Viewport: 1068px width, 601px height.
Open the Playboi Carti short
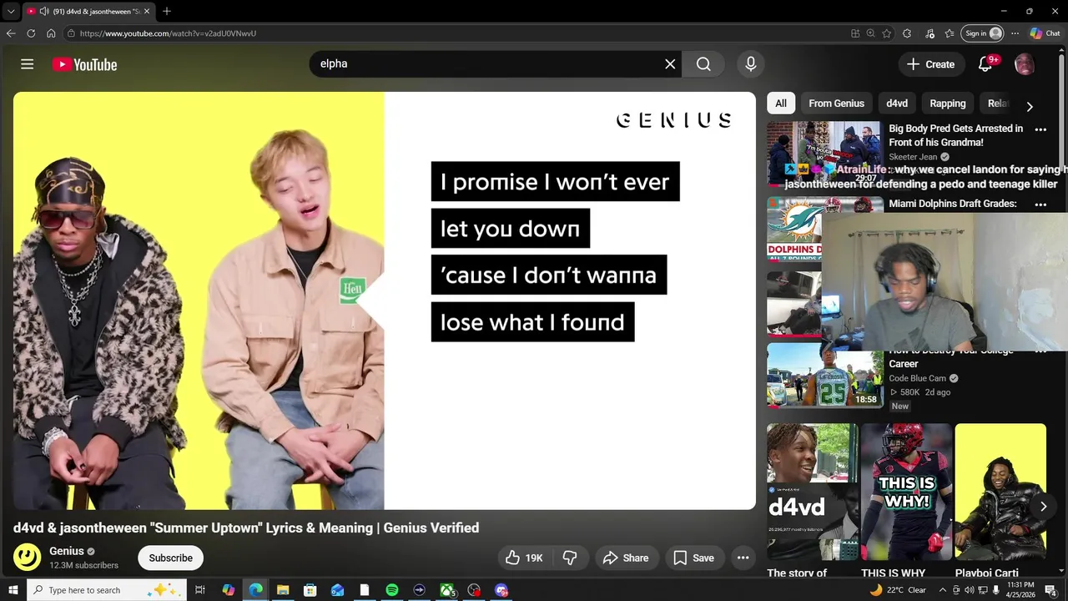1000,492
